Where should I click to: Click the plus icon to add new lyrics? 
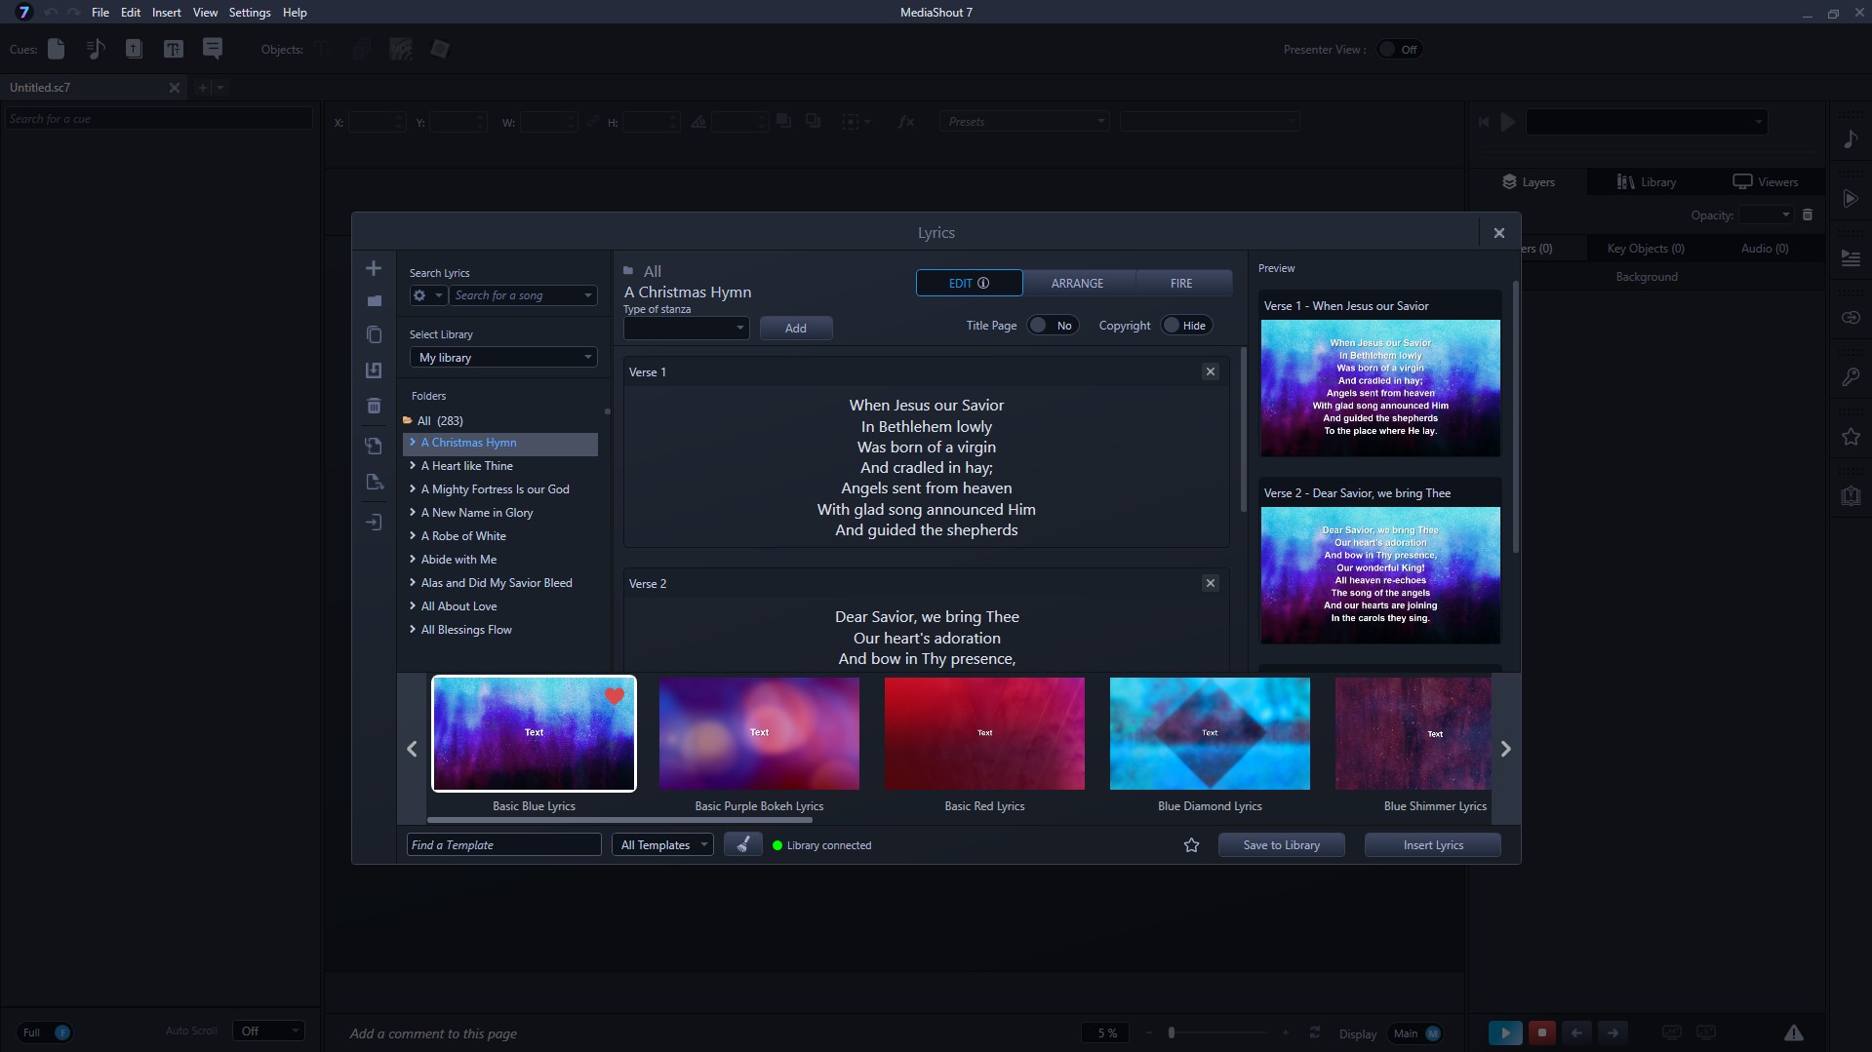click(374, 268)
